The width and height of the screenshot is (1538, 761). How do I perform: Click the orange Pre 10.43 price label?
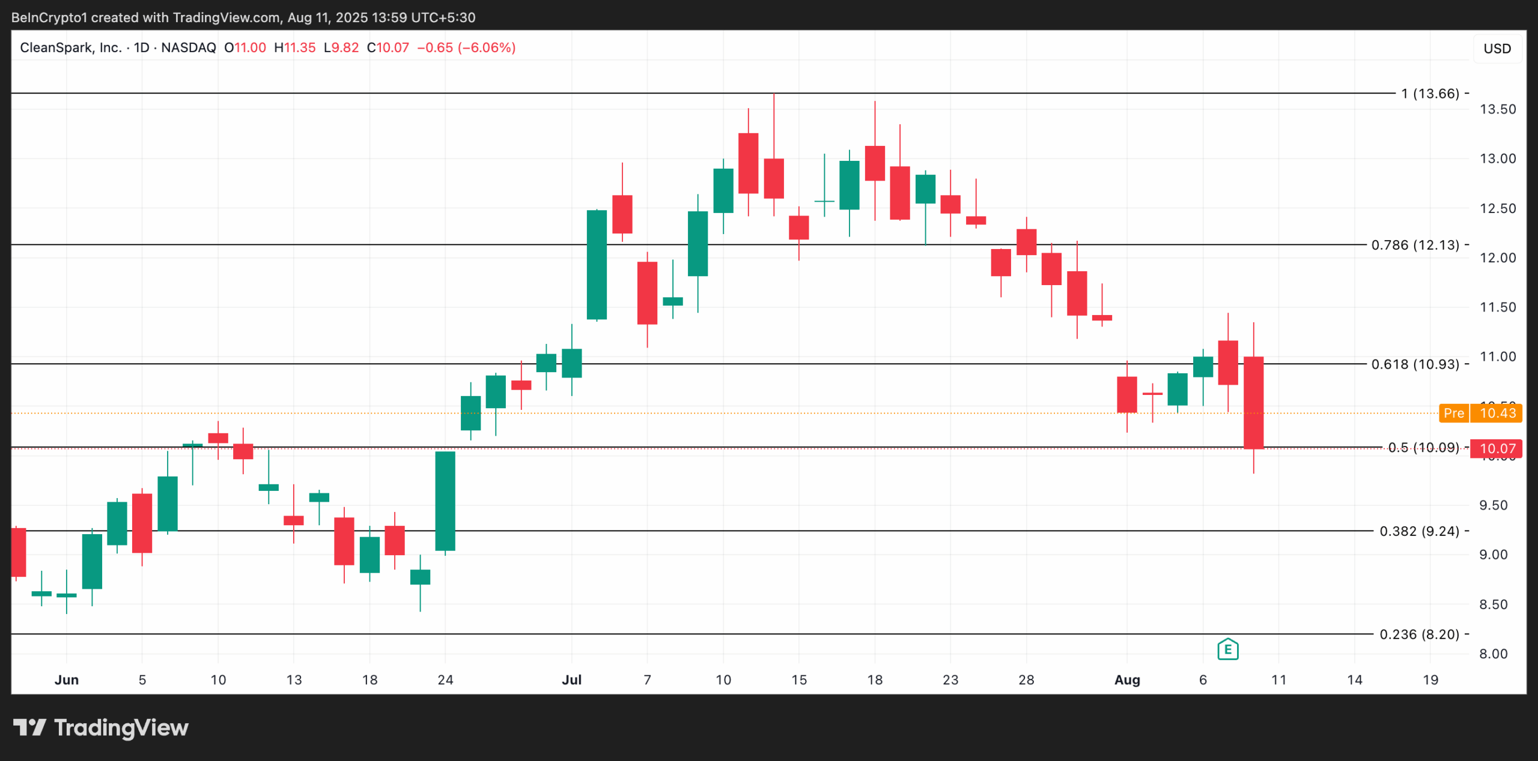(1480, 413)
